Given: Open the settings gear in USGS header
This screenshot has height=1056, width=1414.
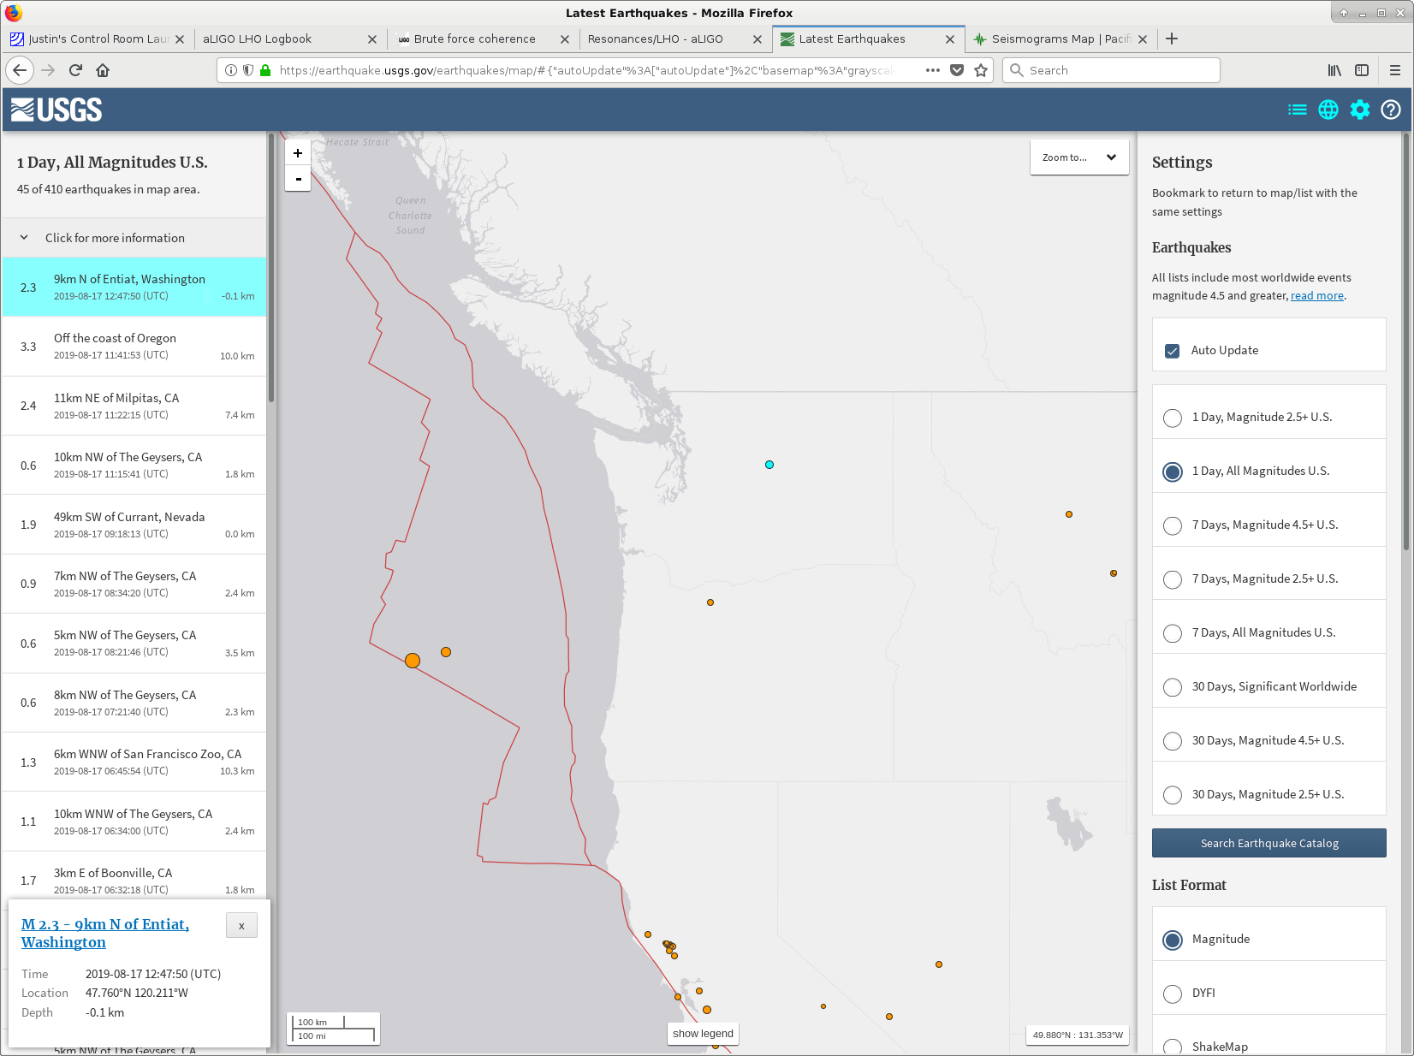Looking at the screenshot, I should point(1360,110).
